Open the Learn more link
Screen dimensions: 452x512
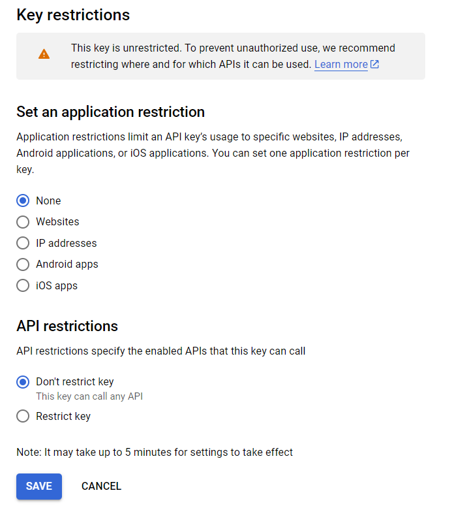pos(340,65)
